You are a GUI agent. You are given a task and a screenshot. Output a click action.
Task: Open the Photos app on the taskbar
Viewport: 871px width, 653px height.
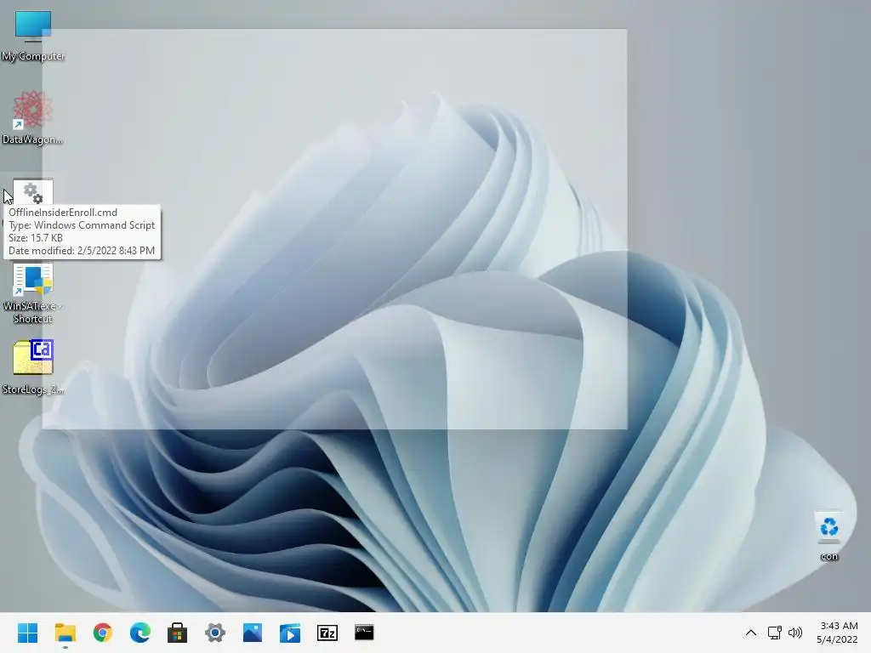pyautogui.click(x=252, y=633)
